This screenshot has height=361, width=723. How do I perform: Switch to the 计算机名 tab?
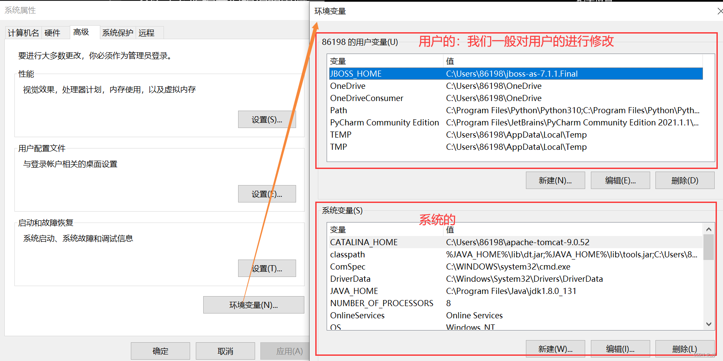(23, 33)
